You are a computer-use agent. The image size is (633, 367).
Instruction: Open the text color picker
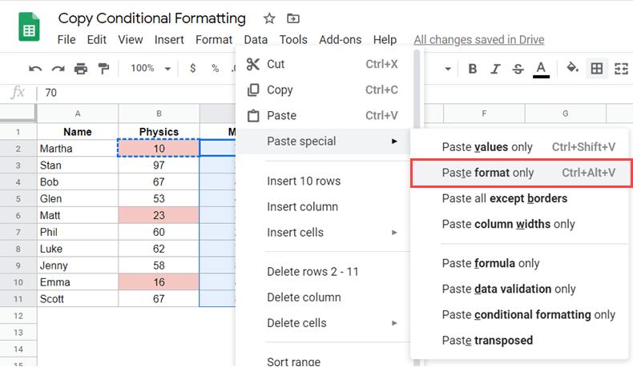click(541, 69)
